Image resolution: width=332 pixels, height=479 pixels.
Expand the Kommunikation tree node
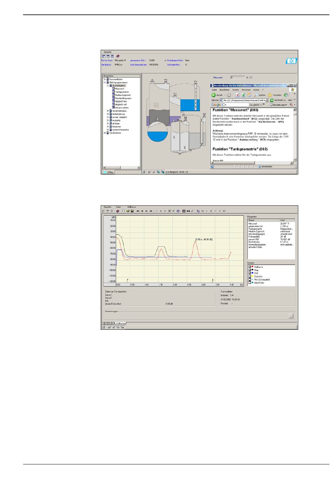[104, 79]
